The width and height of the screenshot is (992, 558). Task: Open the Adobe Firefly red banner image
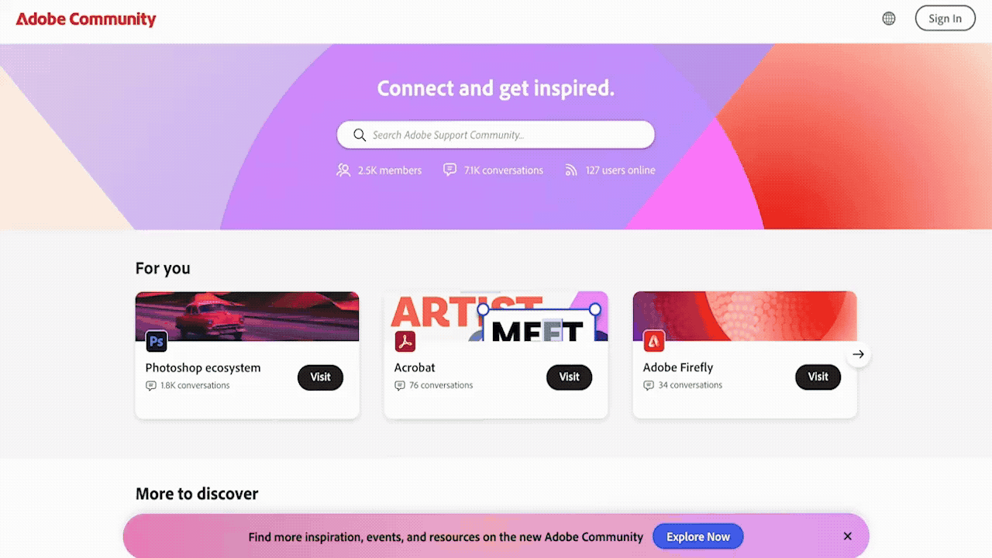pos(745,316)
